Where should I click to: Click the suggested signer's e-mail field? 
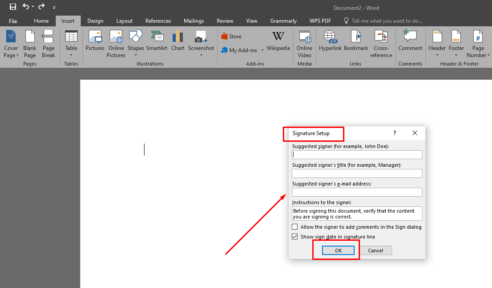point(357,192)
